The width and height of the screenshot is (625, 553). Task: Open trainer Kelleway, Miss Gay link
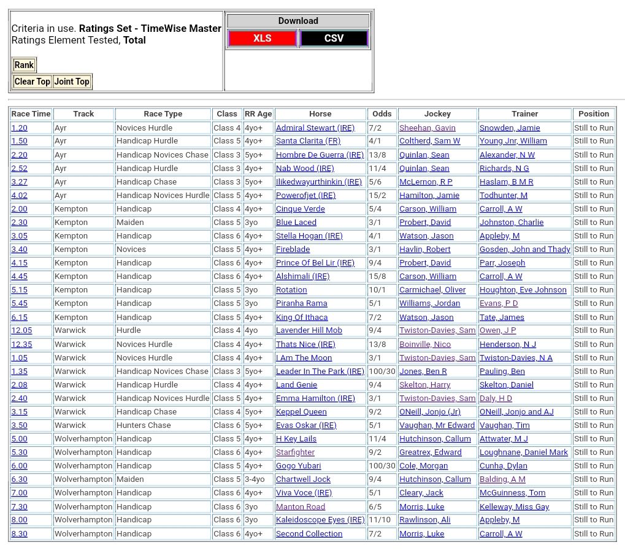coord(514,507)
